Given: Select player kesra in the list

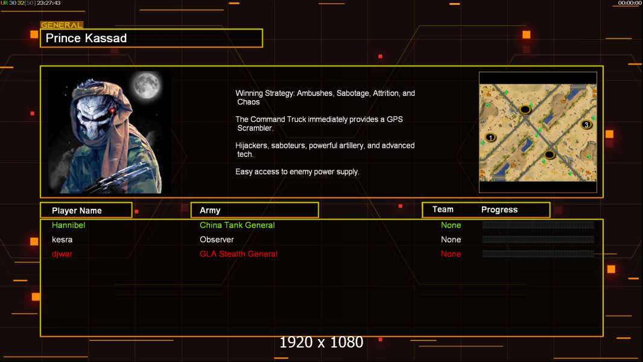Looking at the screenshot, I should click(62, 240).
